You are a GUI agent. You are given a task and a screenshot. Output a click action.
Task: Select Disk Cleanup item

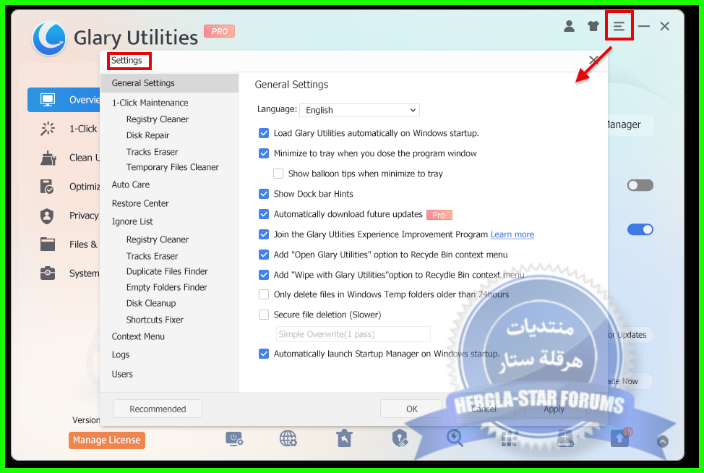[x=151, y=303]
